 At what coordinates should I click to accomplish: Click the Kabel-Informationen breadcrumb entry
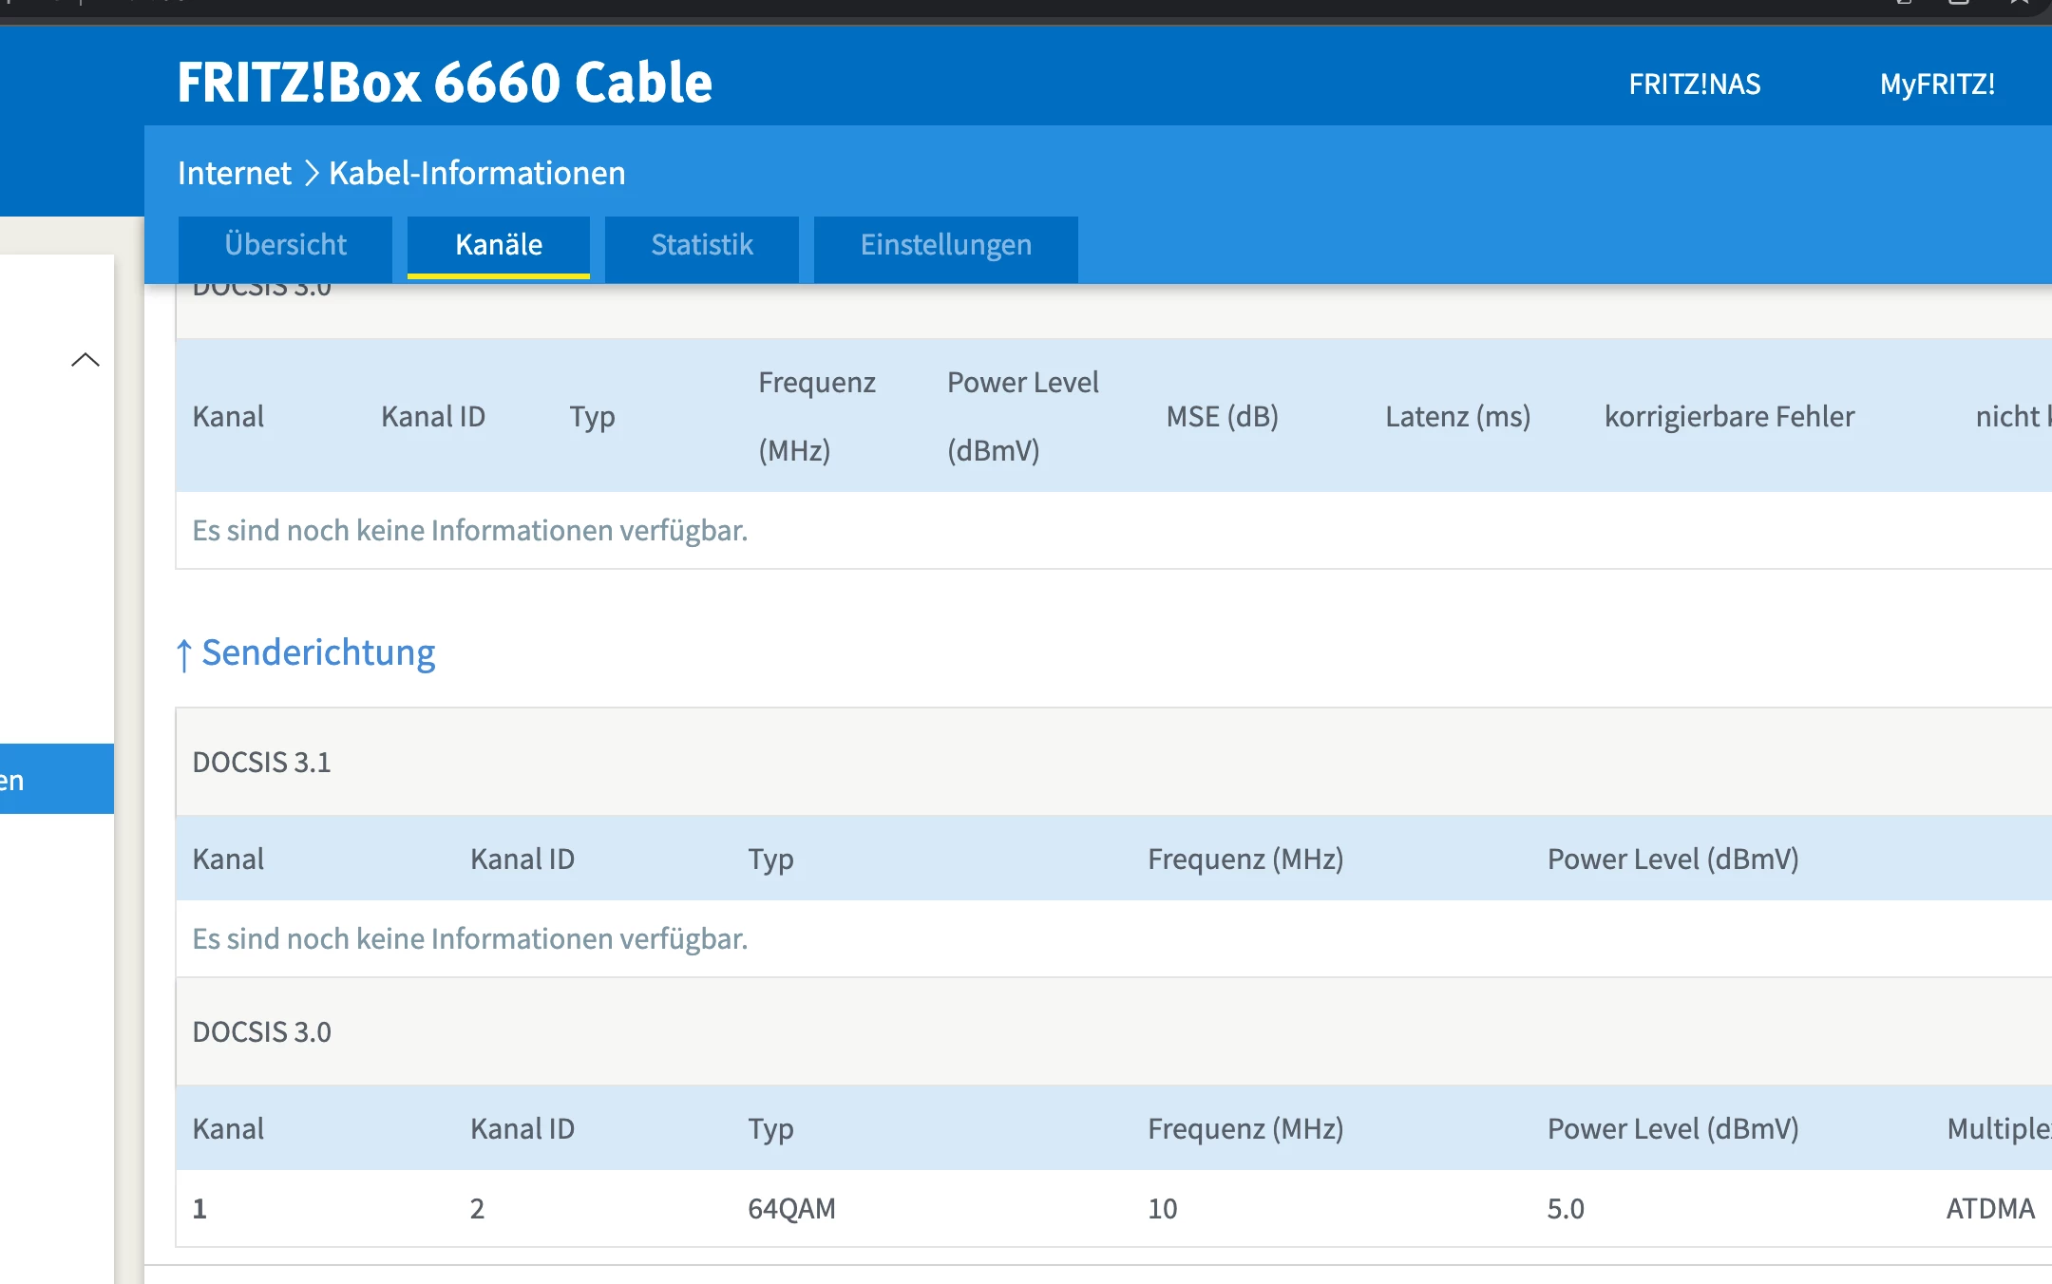tap(477, 173)
